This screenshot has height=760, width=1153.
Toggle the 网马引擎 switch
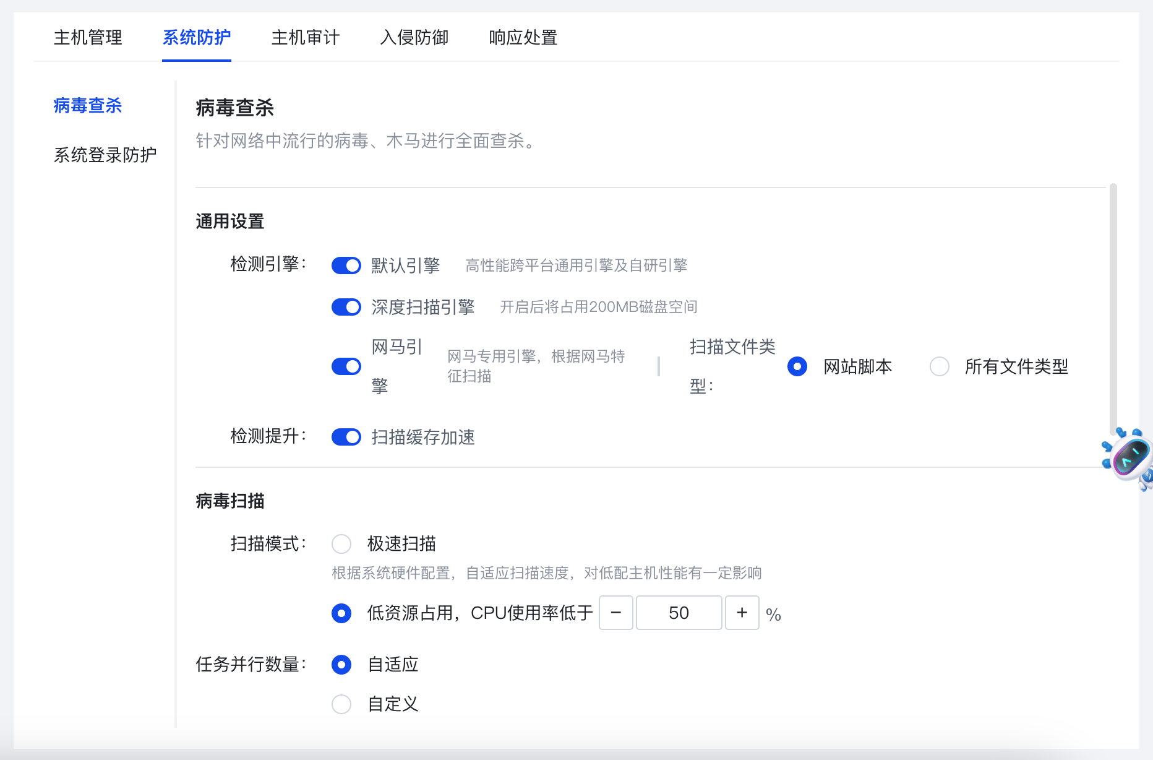pyautogui.click(x=346, y=366)
